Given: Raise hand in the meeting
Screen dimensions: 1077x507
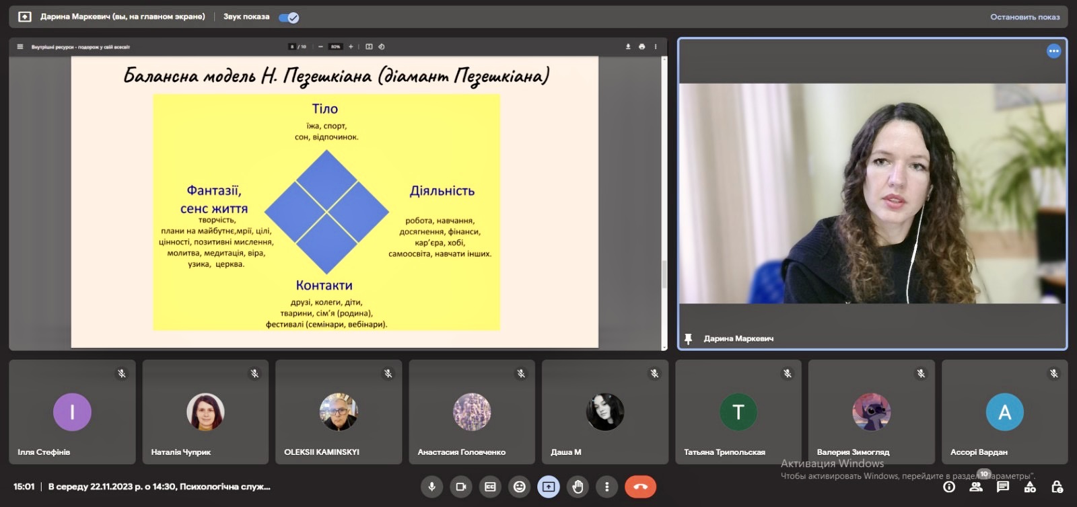Looking at the screenshot, I should (x=578, y=487).
